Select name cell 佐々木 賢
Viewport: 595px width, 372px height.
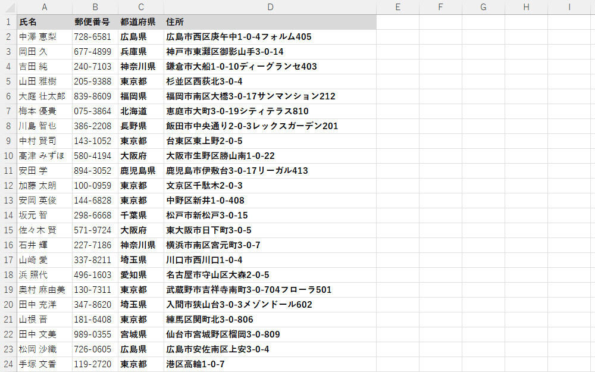point(45,230)
